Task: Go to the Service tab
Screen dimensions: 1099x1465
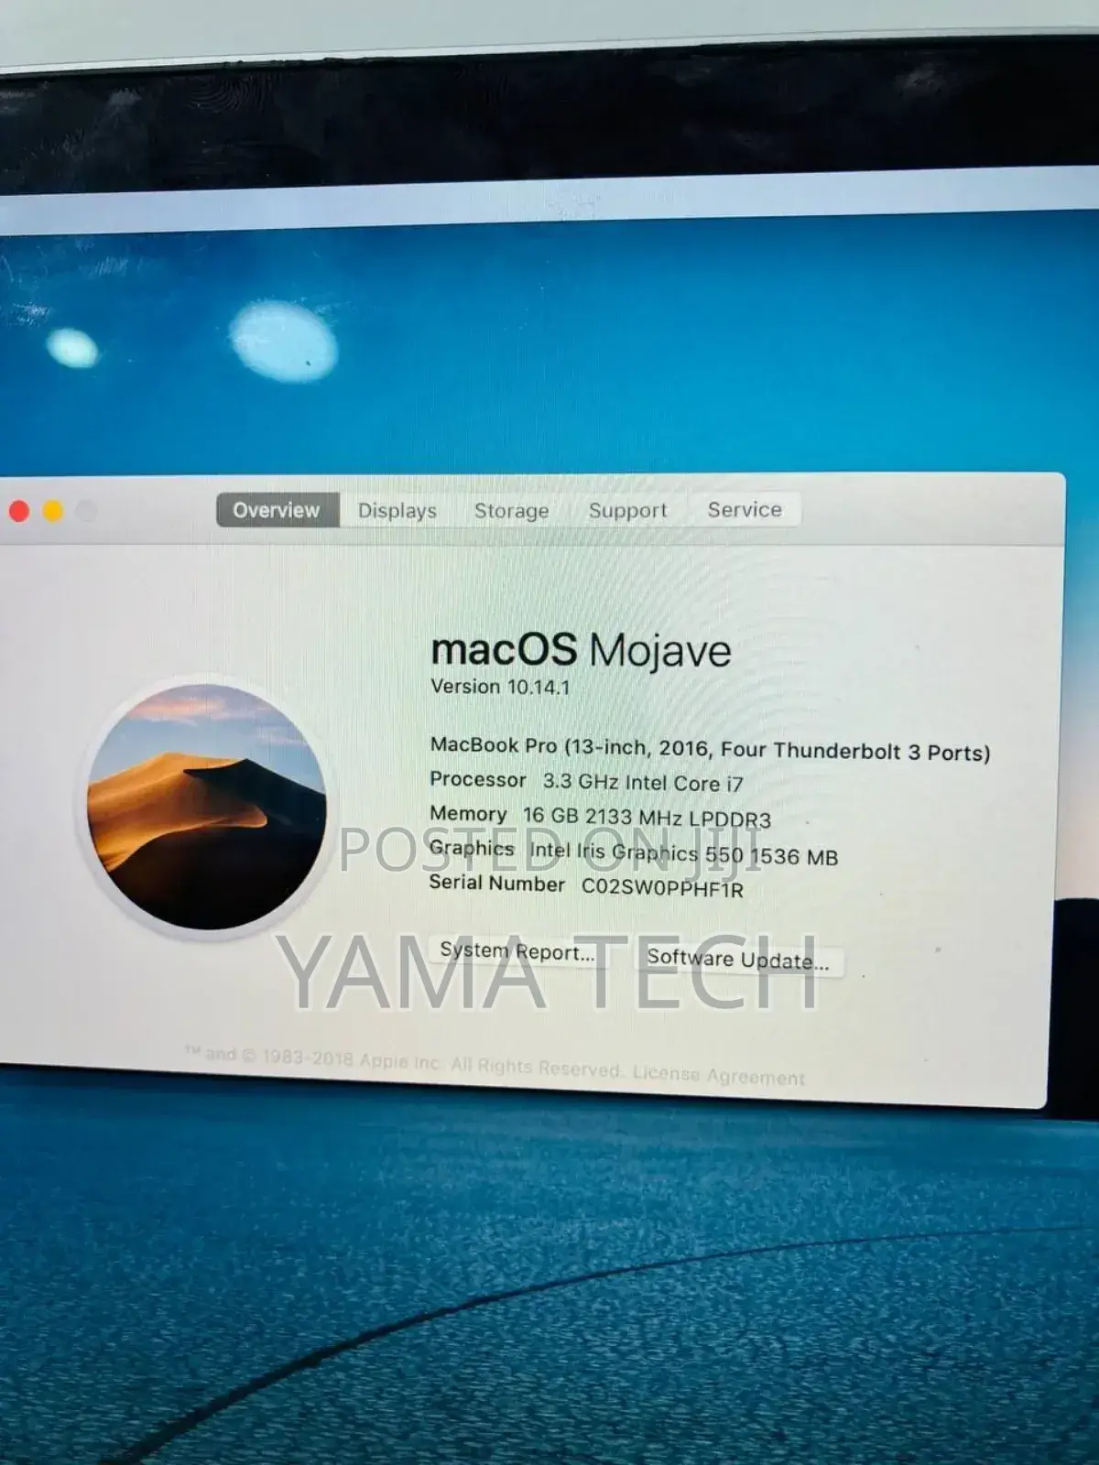Action: [744, 509]
